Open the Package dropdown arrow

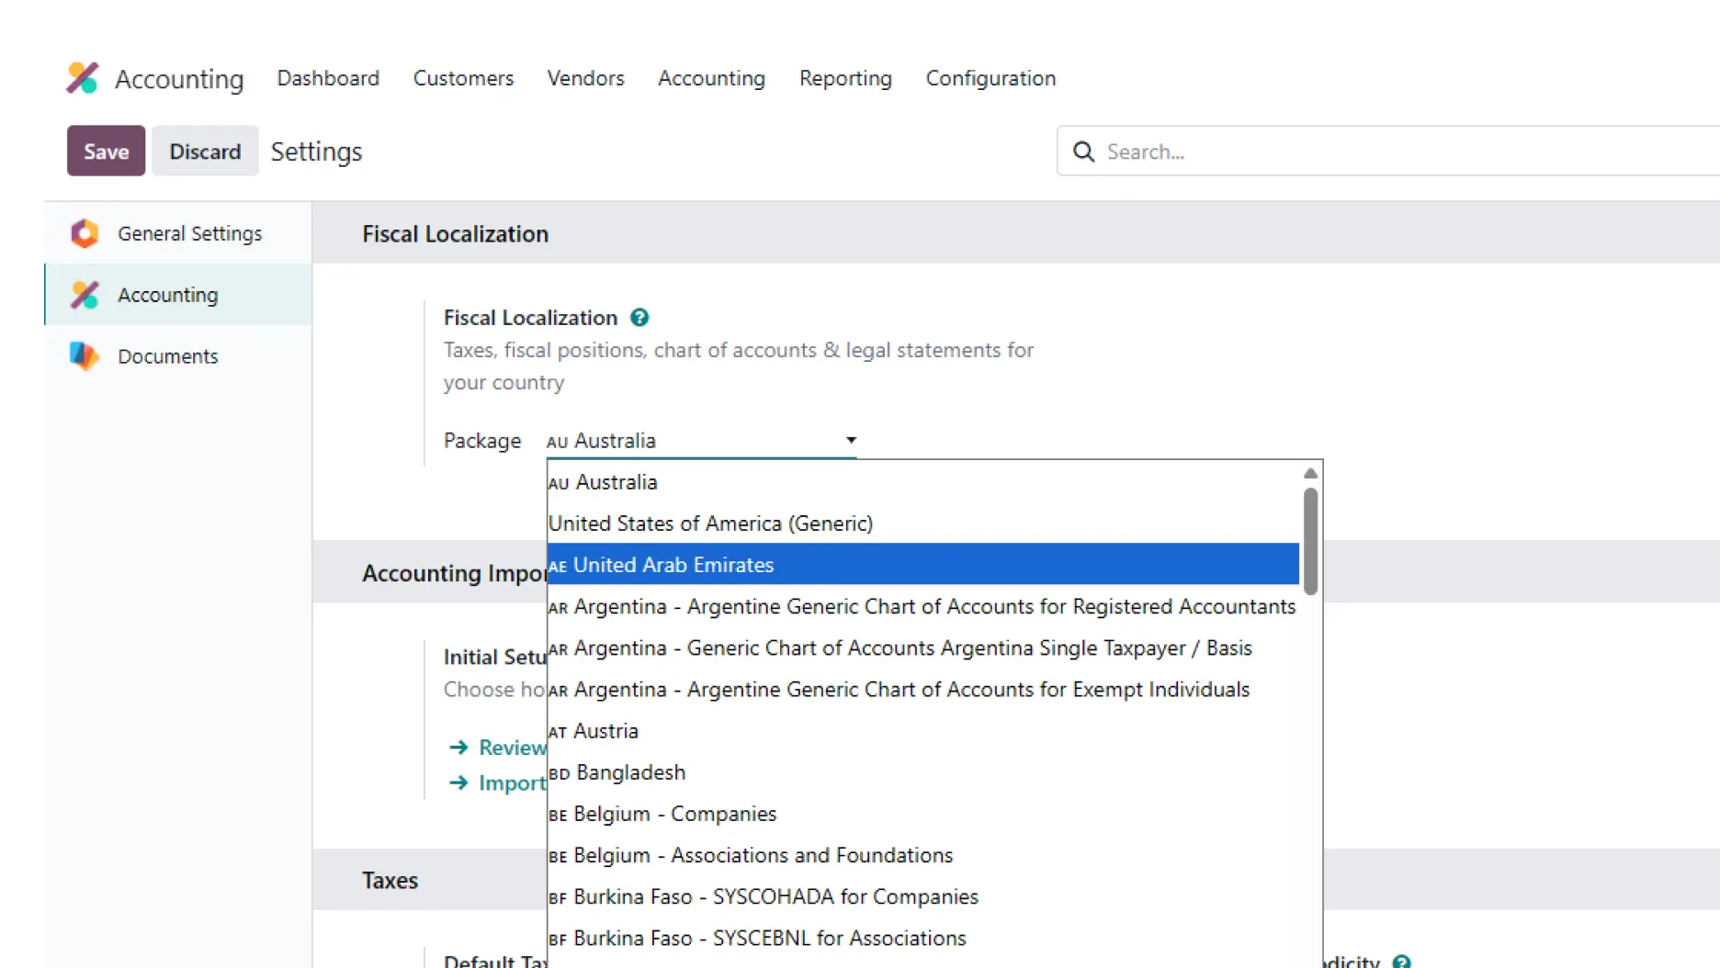pyautogui.click(x=851, y=440)
